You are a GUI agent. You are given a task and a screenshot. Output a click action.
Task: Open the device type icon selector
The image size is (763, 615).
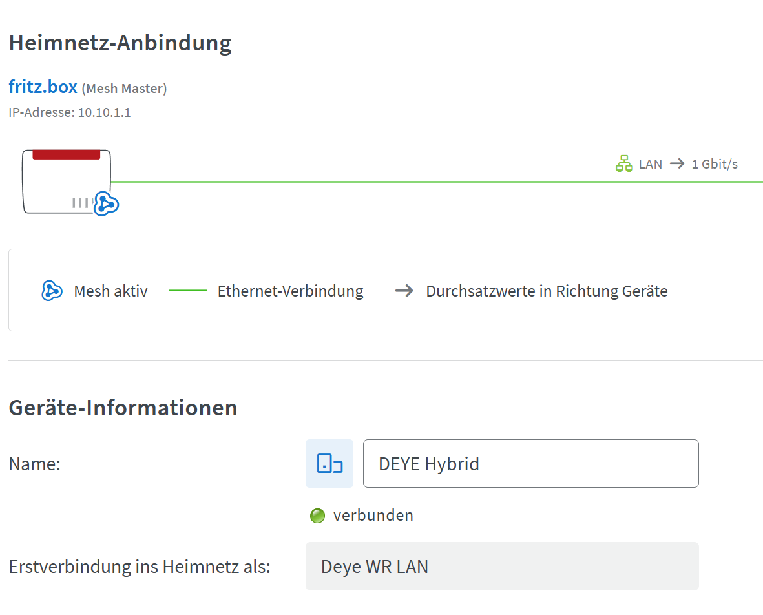pos(329,463)
